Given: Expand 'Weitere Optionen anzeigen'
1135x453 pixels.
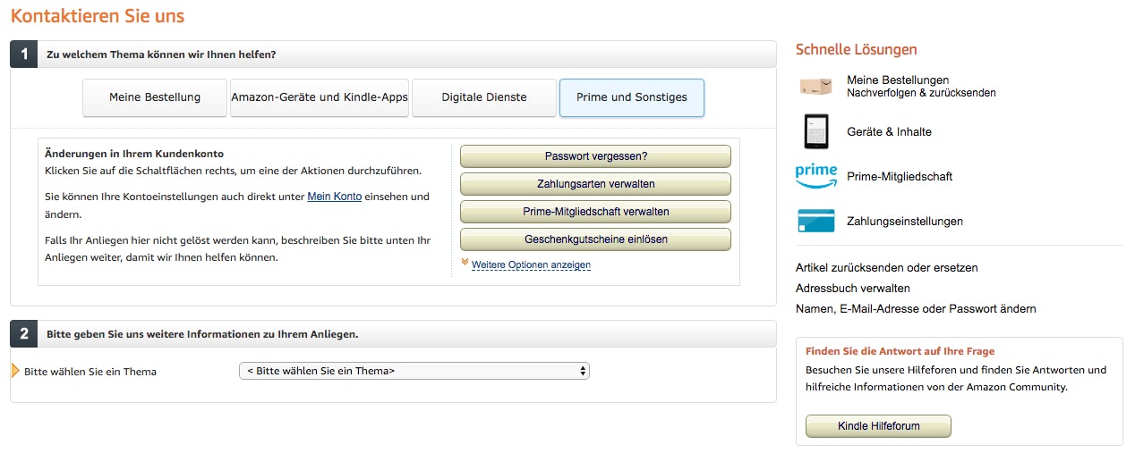Looking at the screenshot, I should pyautogui.click(x=531, y=265).
